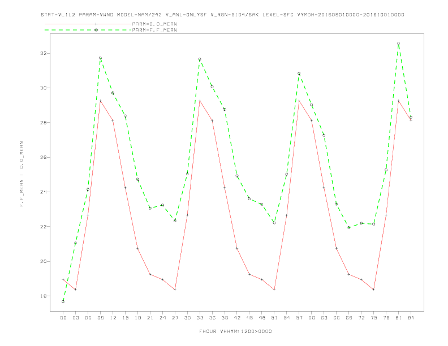Image resolution: width=448 pixels, height=346 pixels.
Task: Click the y-axis title F.F_MEAN | O.O_MEAN
Action: click(x=21, y=174)
